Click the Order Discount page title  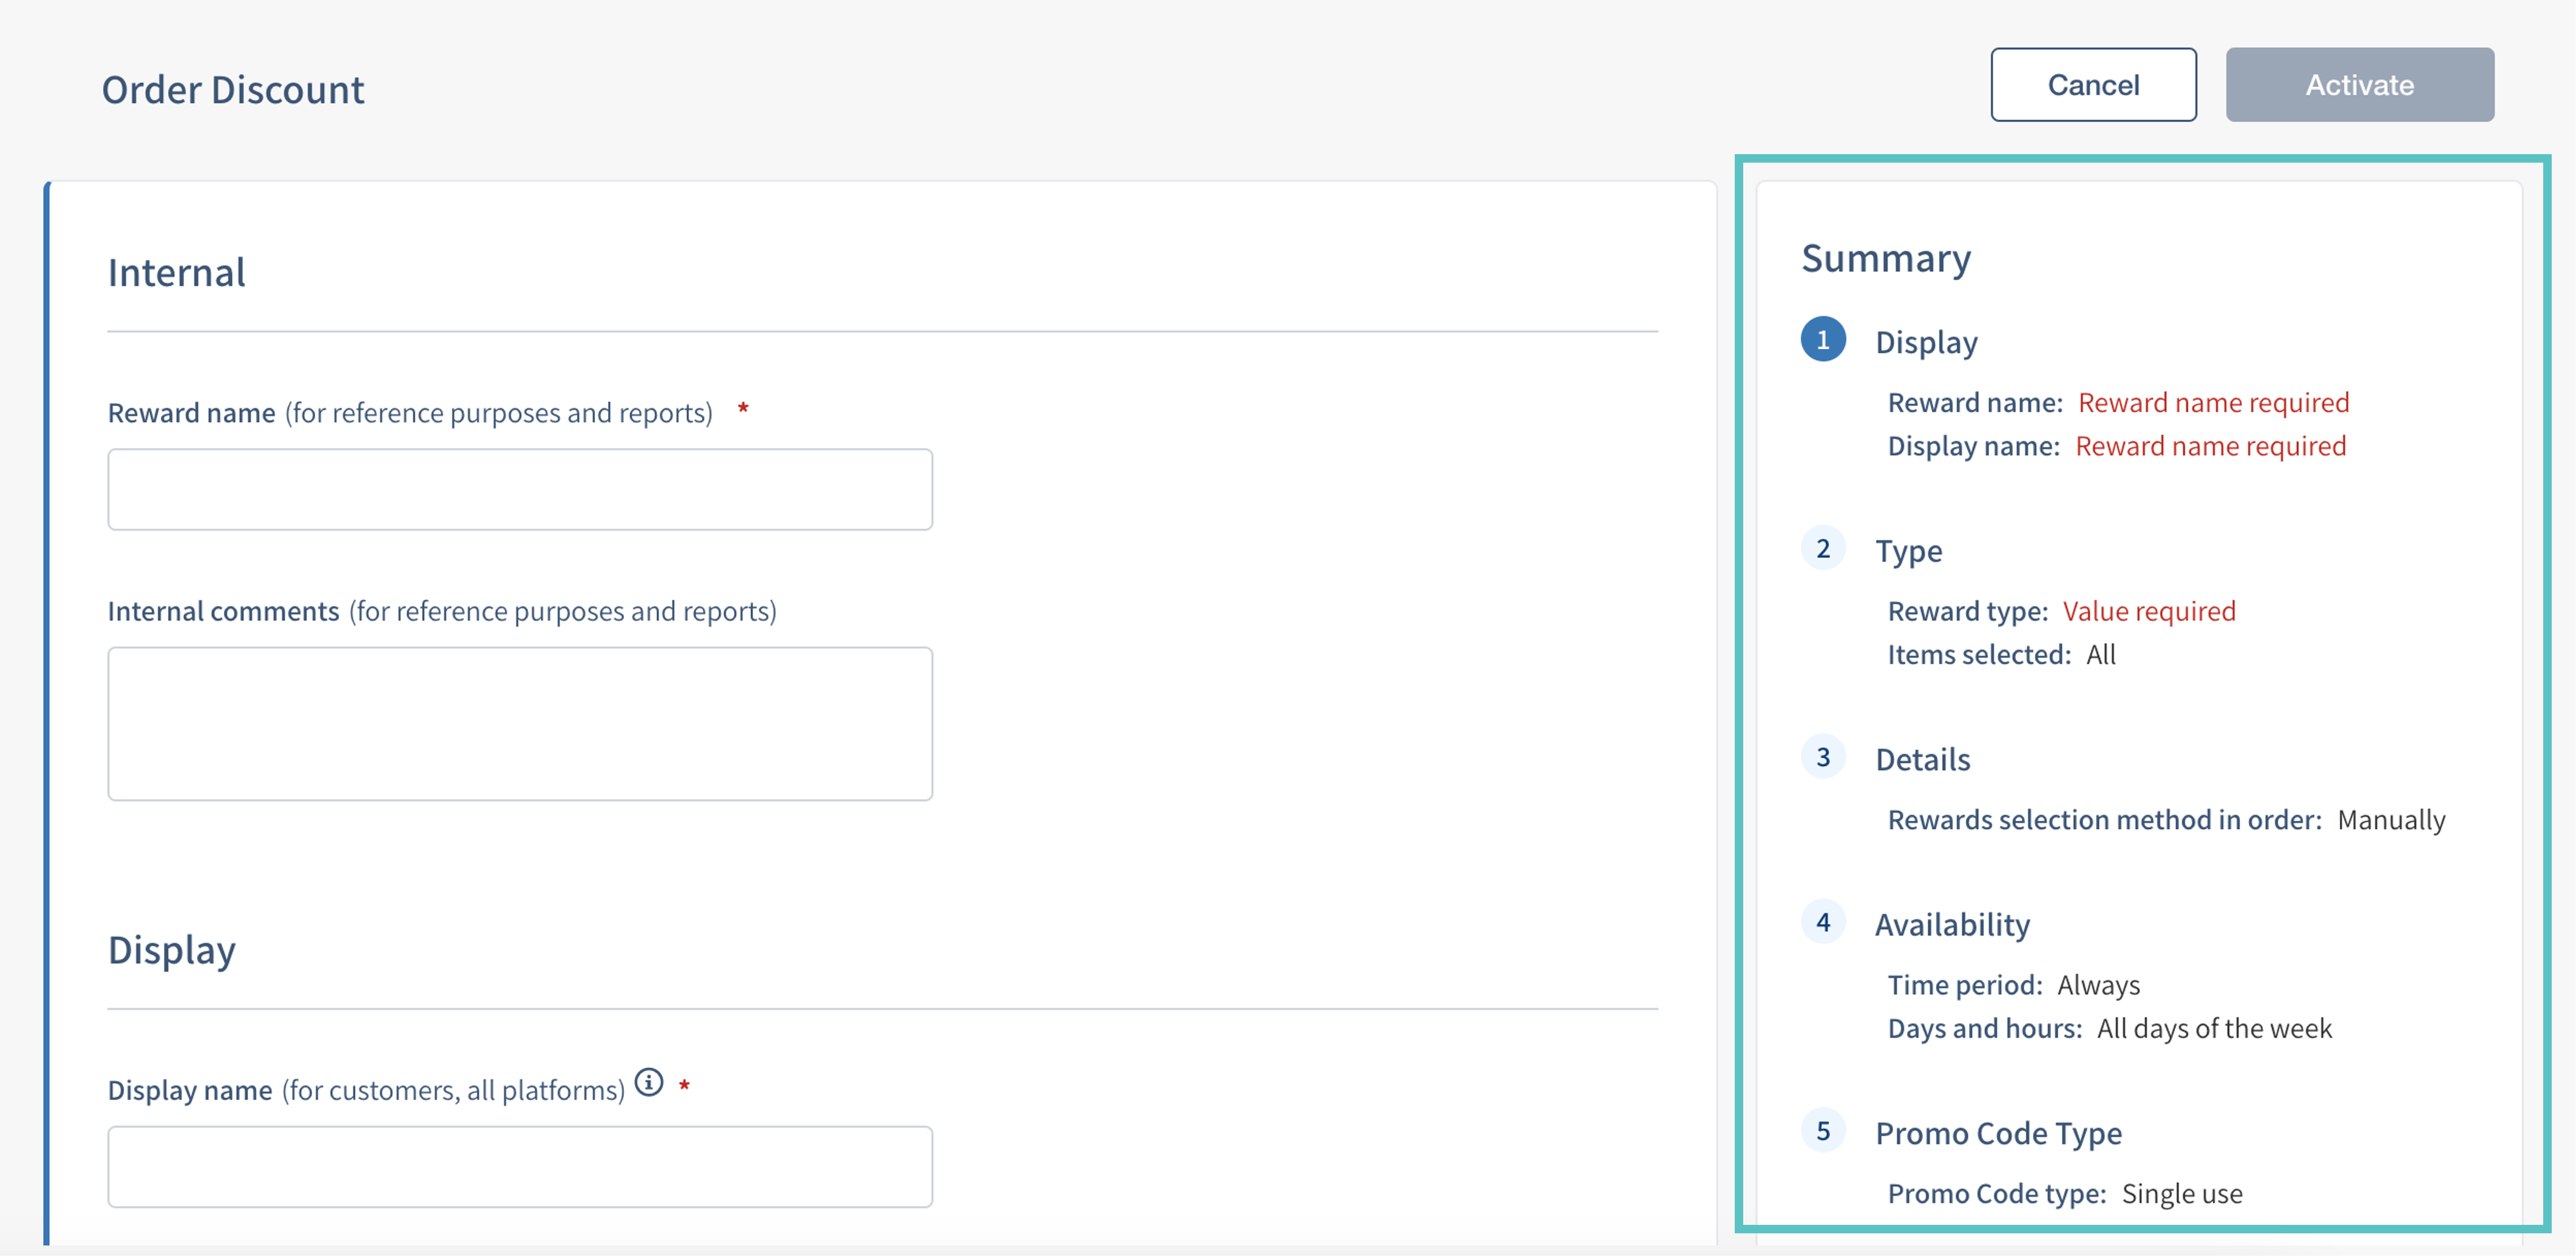point(233,90)
